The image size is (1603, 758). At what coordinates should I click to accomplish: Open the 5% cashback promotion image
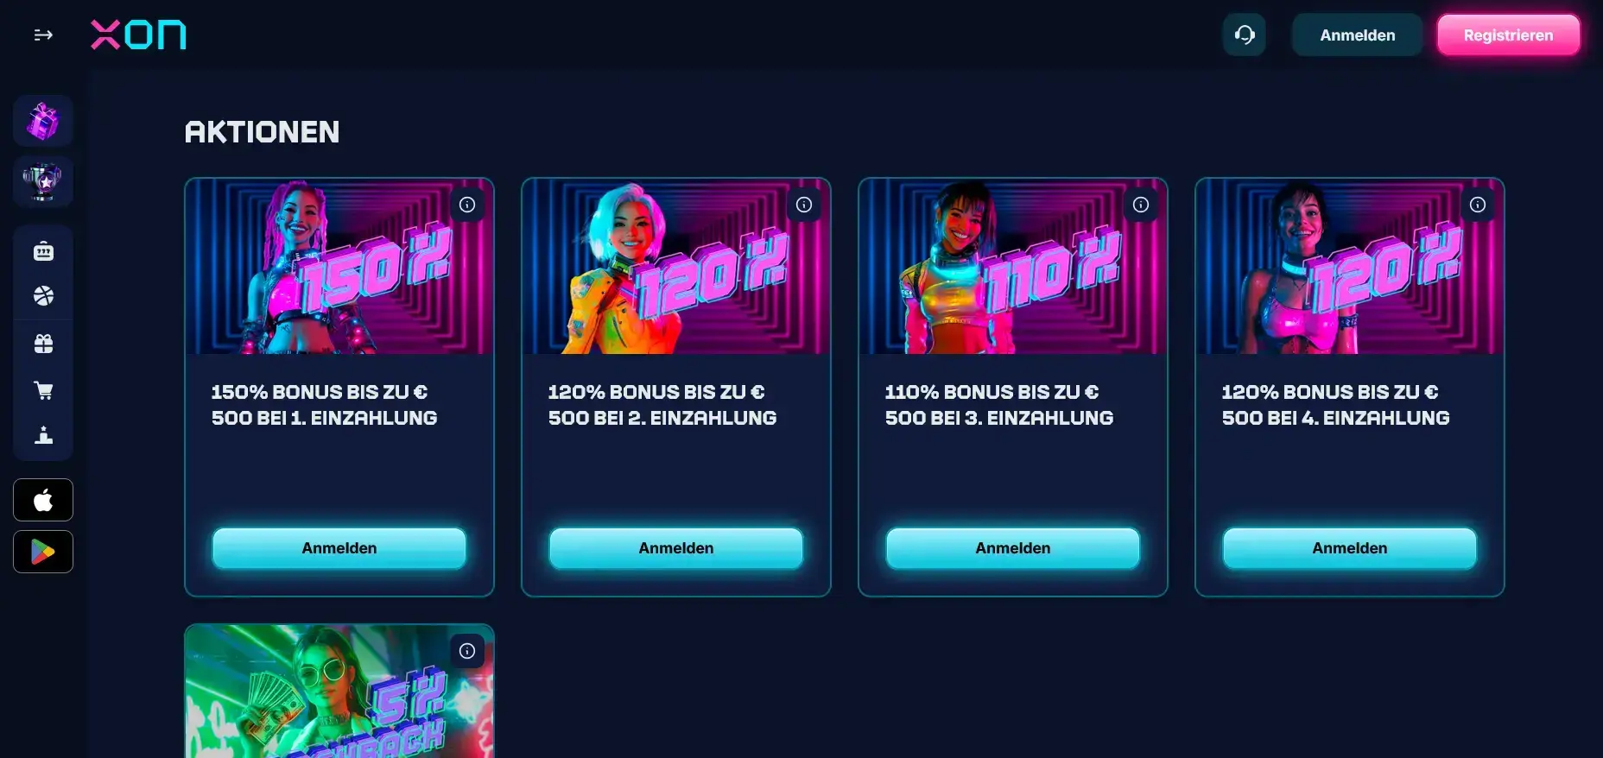click(339, 692)
